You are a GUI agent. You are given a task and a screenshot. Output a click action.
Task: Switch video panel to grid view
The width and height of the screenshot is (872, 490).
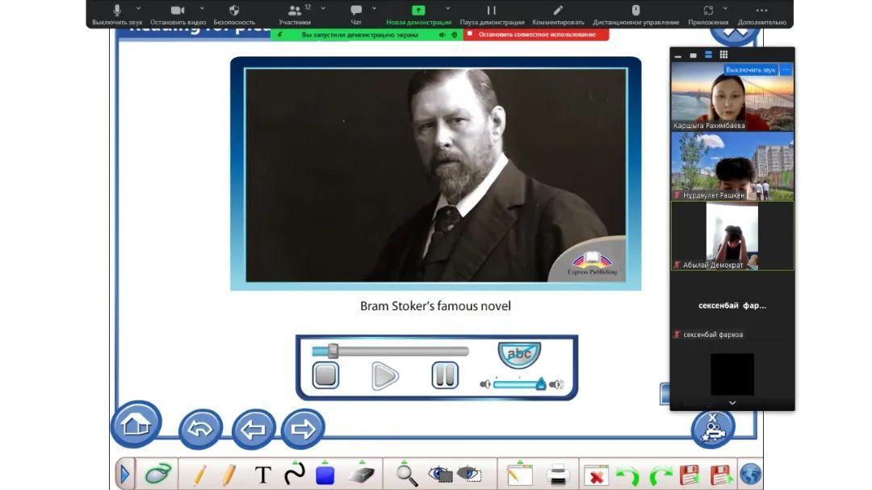click(723, 55)
